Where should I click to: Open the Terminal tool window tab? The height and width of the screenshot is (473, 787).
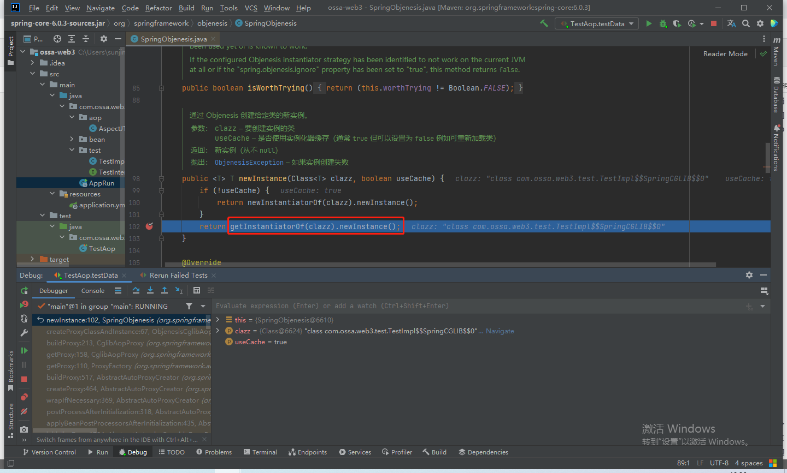point(260,452)
